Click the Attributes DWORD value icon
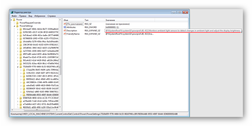252x126 pixels. (x=65, y=27)
